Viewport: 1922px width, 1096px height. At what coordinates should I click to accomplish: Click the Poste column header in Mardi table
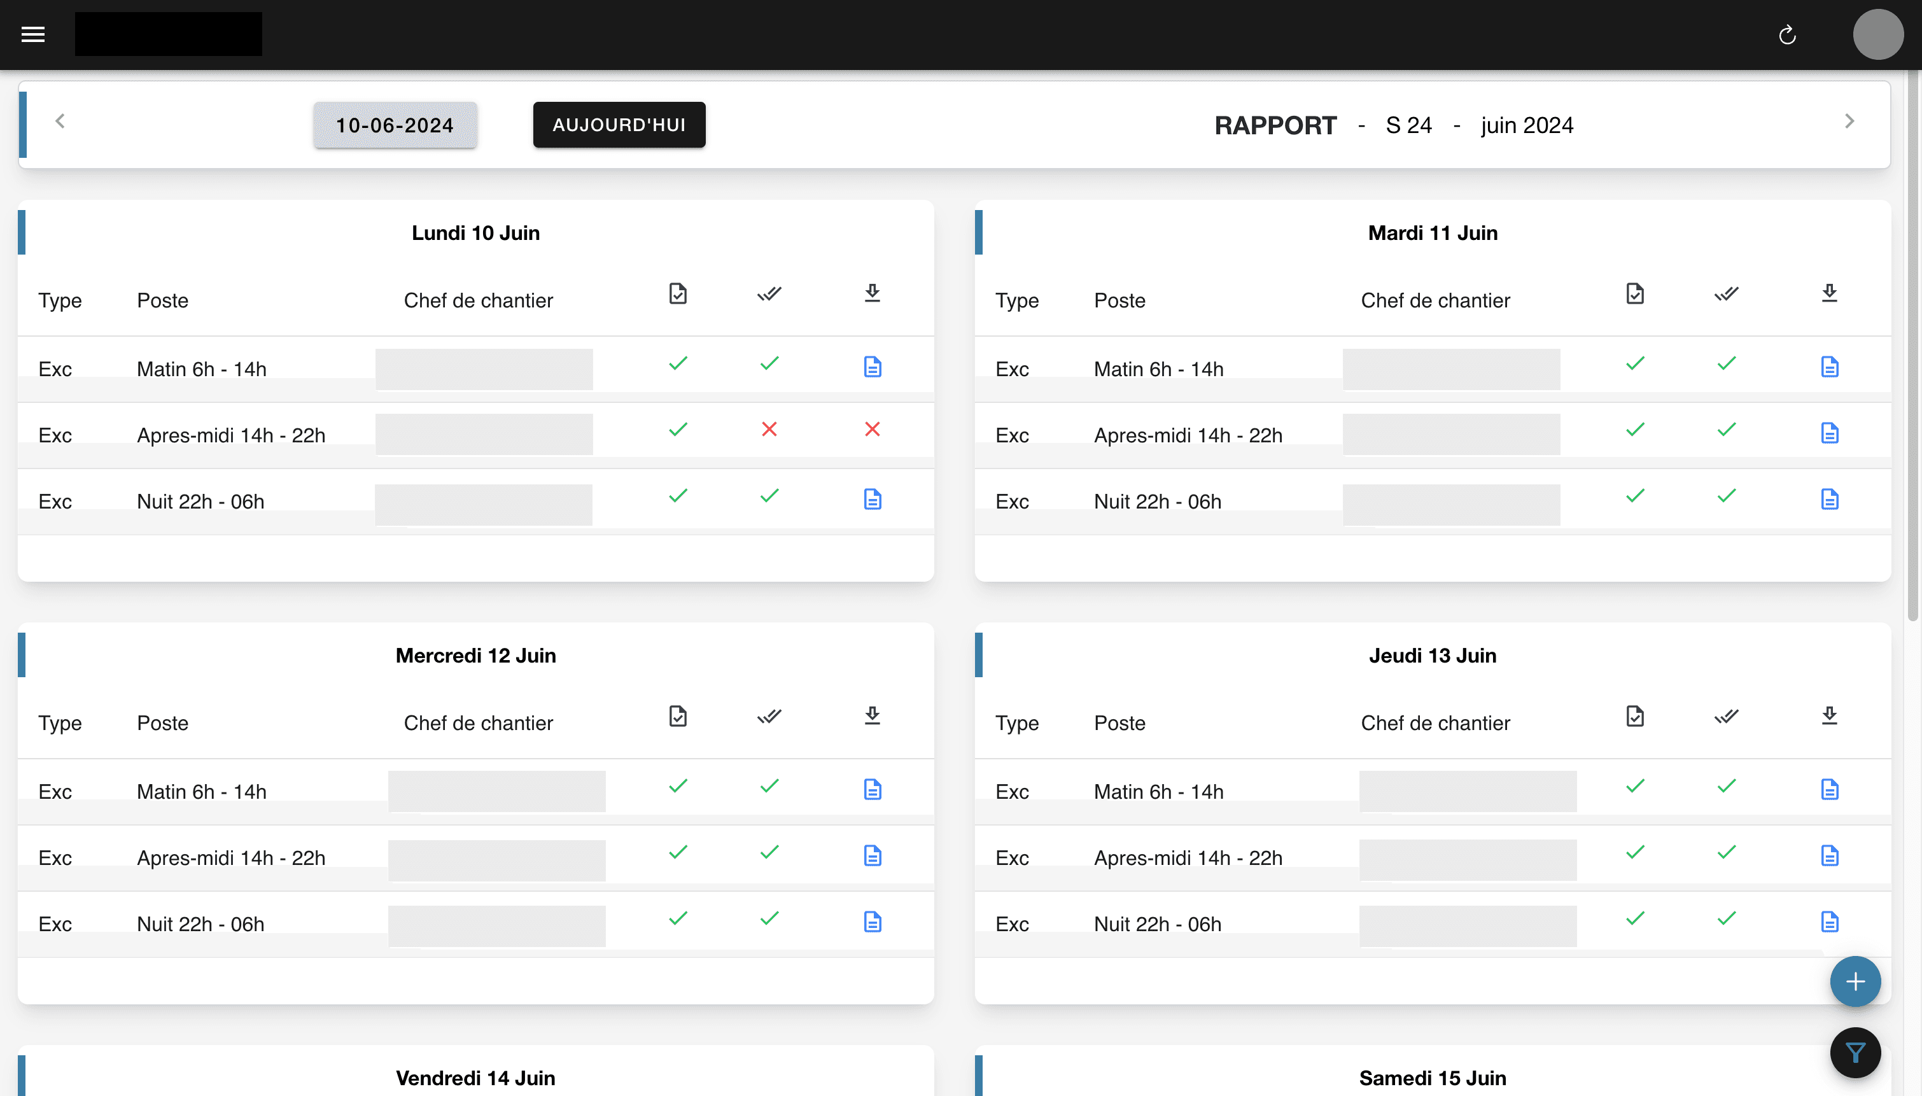click(x=1119, y=300)
